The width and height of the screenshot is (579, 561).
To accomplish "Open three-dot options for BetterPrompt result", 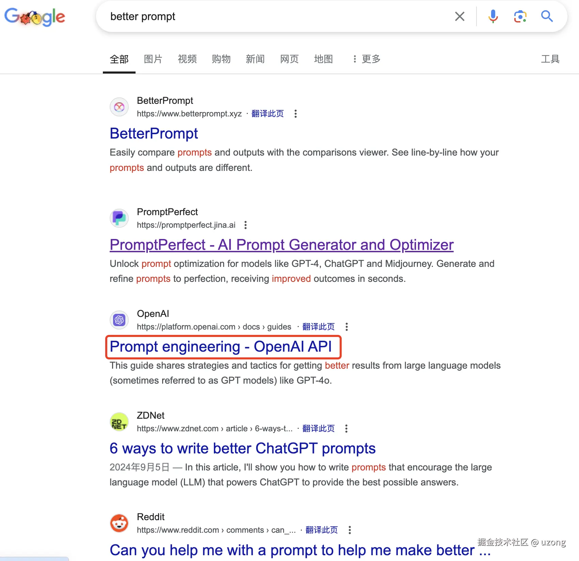I will coord(296,114).
